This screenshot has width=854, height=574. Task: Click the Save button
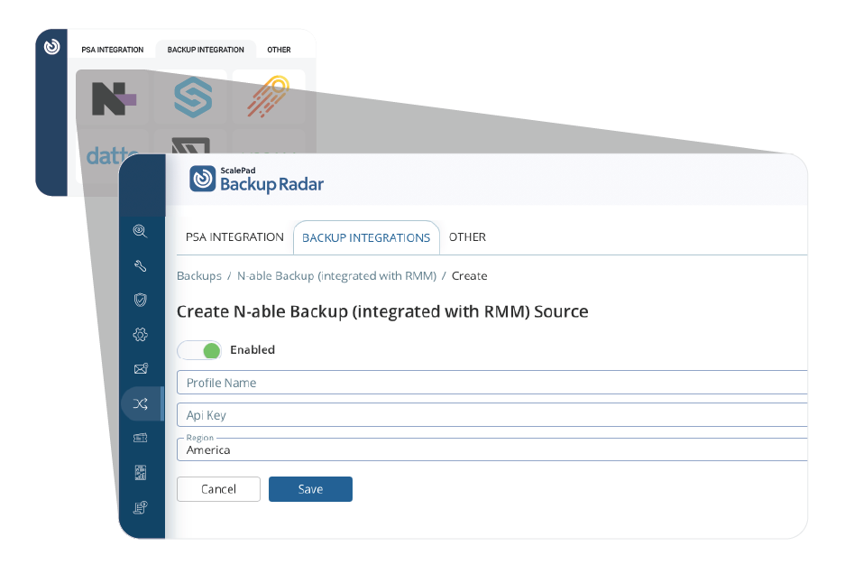pos(310,489)
